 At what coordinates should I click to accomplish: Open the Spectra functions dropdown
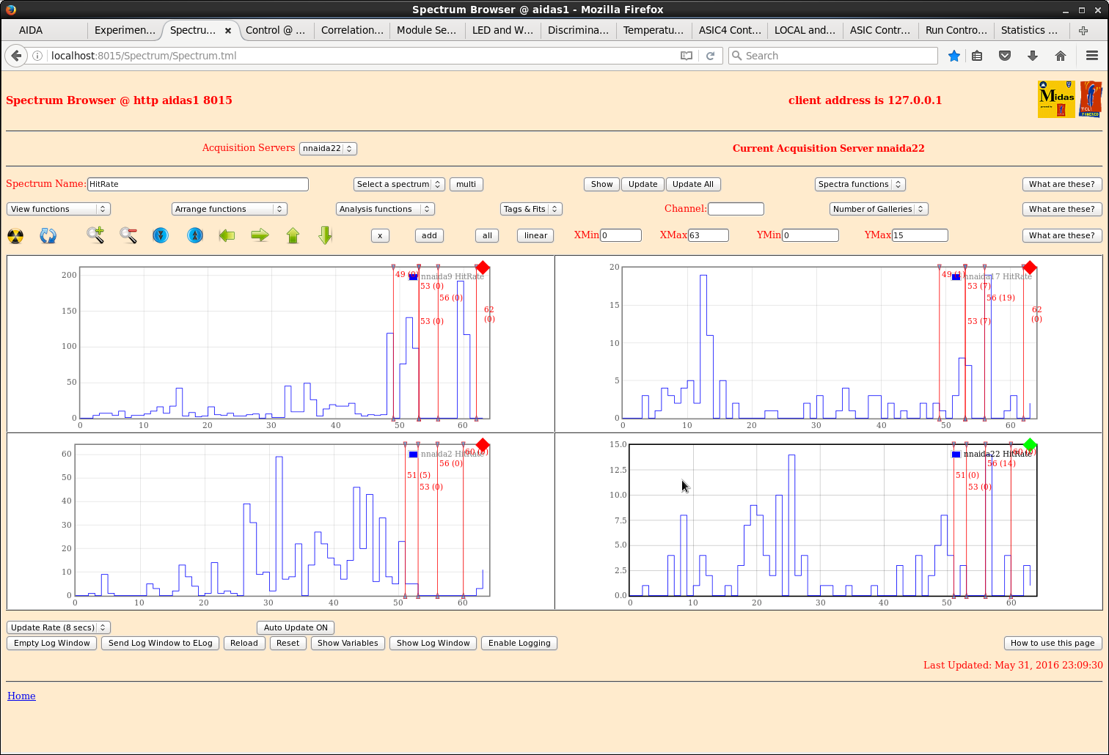pos(860,184)
